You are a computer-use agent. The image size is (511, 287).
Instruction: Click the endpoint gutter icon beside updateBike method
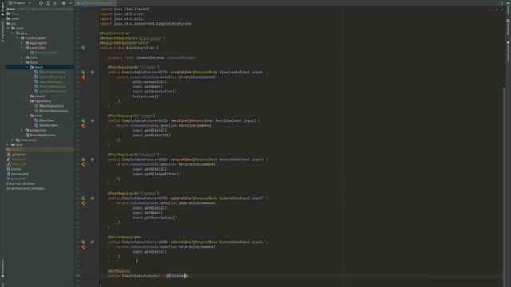[83, 199]
